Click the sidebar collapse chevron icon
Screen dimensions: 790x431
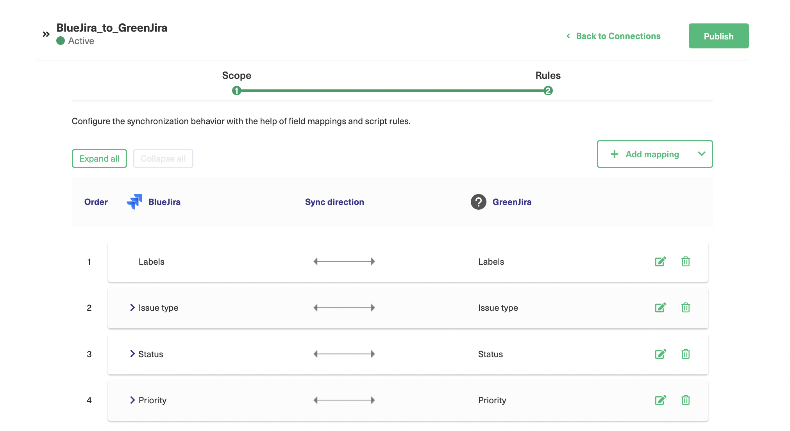(46, 33)
